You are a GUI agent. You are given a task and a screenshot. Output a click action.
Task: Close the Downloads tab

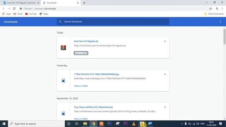[x=78, y=3]
